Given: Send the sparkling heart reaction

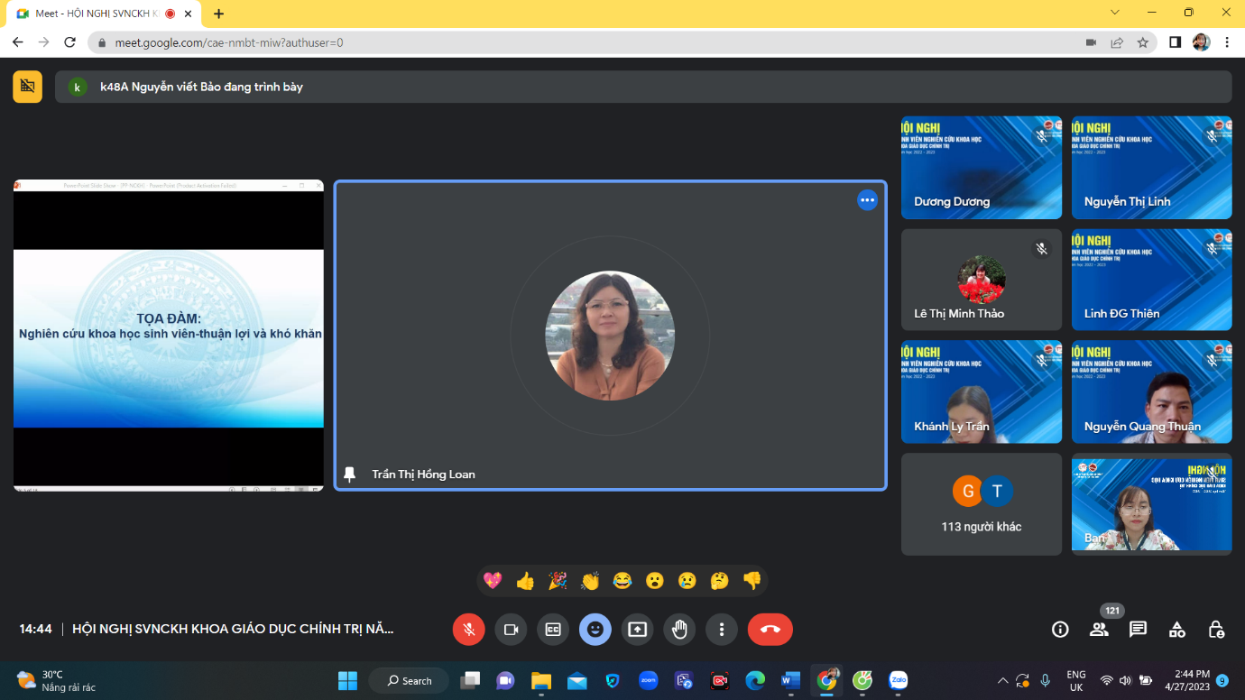Looking at the screenshot, I should pos(493,581).
